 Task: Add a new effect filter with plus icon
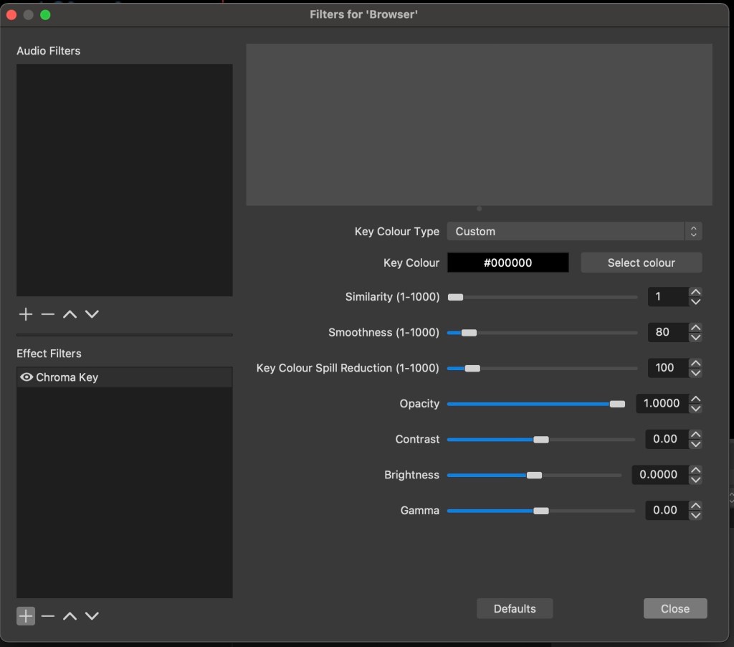tap(26, 616)
